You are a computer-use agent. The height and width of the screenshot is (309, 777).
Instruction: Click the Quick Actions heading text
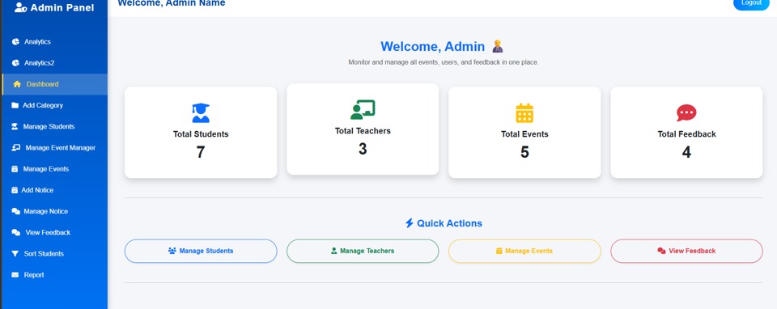click(x=449, y=223)
